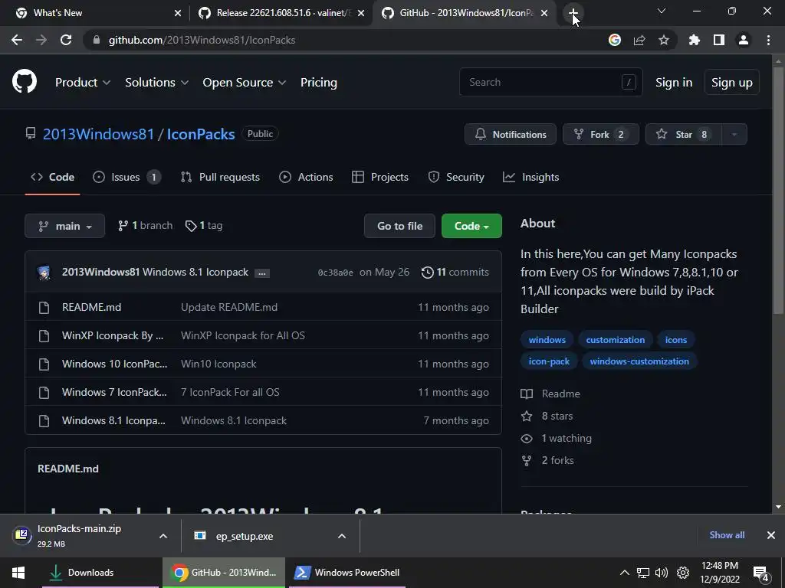This screenshot has height=588, width=785.
Task: Expand the Open Source menu
Action: (245, 83)
